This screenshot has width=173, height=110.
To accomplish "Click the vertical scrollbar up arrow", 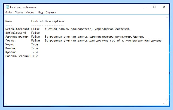I will click(167, 17).
